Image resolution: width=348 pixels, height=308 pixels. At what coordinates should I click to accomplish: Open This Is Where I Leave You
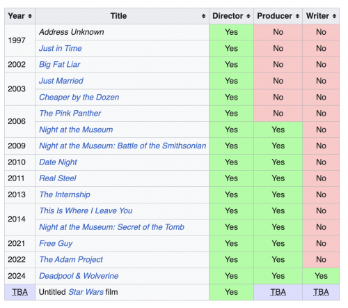click(86, 210)
